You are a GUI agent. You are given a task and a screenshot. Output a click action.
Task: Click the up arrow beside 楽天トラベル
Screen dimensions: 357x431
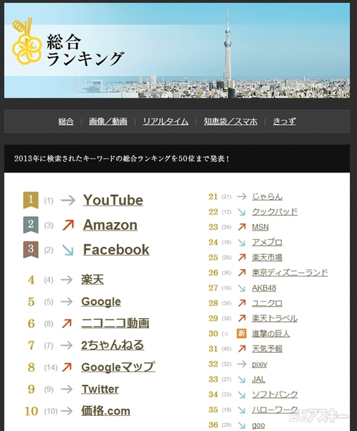tap(242, 318)
